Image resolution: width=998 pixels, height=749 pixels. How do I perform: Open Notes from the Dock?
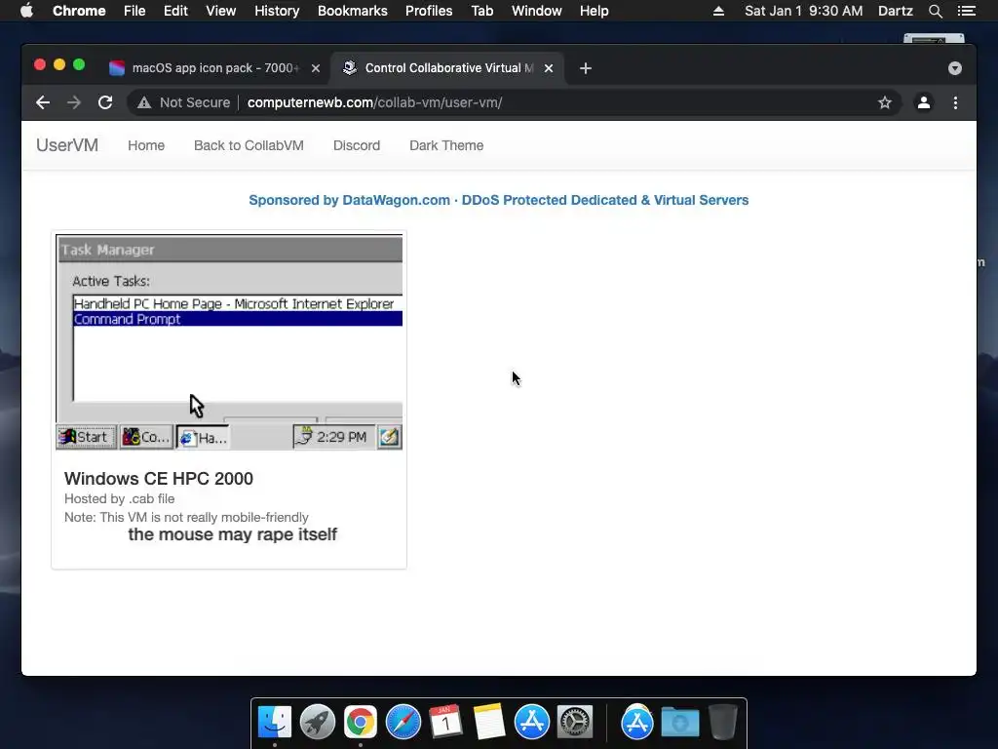(489, 723)
